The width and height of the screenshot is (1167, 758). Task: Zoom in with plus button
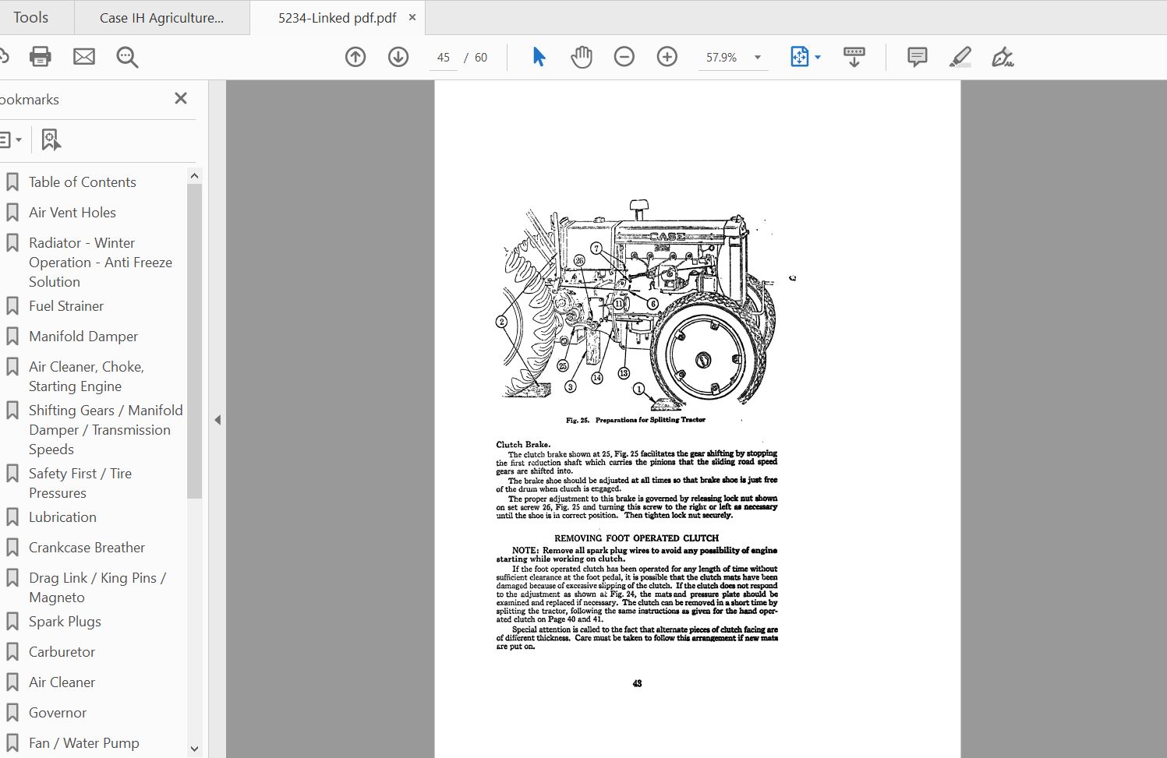(667, 57)
